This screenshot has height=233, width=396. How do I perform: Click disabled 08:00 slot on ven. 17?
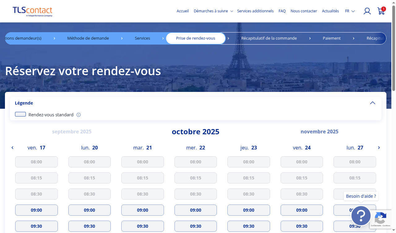[x=37, y=162]
